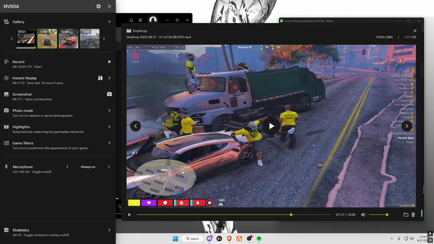434x244 pixels.
Task: Mute the video with speaker icon
Action: [x=363, y=215]
